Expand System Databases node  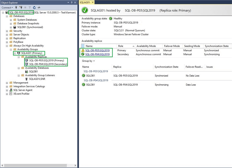point(11,20)
